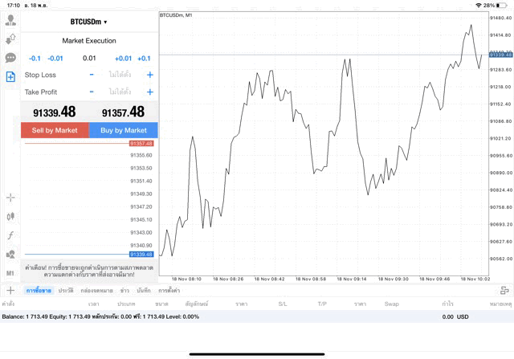
Task: Sort by the ขนาด column header
Action: coord(161,304)
